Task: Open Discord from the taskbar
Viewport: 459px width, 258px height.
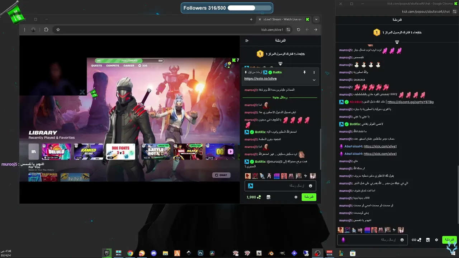Action: [153, 253]
